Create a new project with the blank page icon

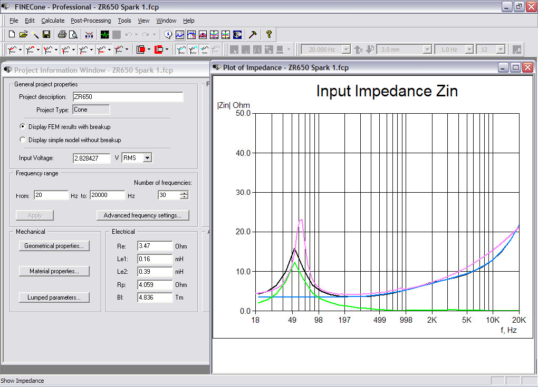tap(12, 34)
